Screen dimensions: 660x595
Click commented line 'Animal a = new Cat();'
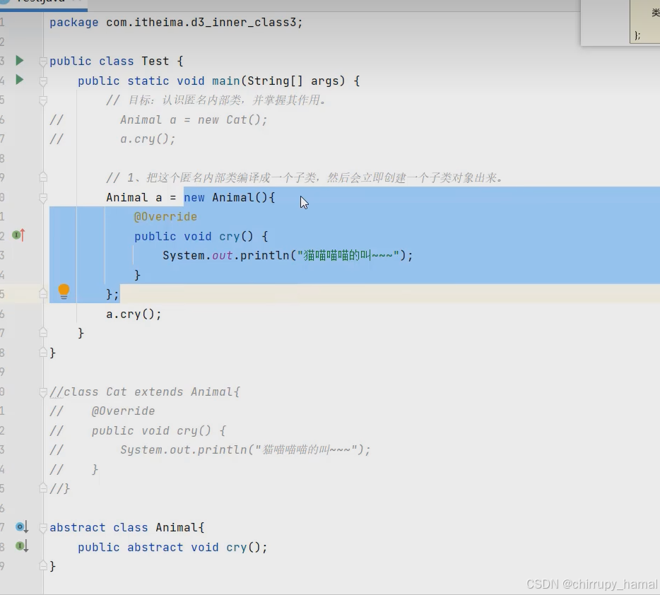[x=194, y=120]
